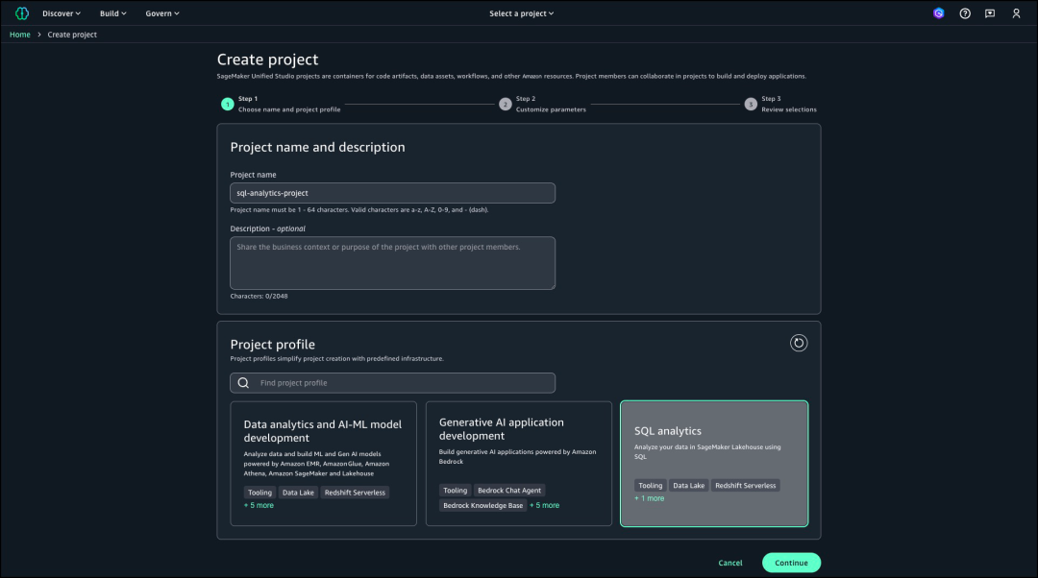Click the Project profile section heading

click(x=272, y=345)
